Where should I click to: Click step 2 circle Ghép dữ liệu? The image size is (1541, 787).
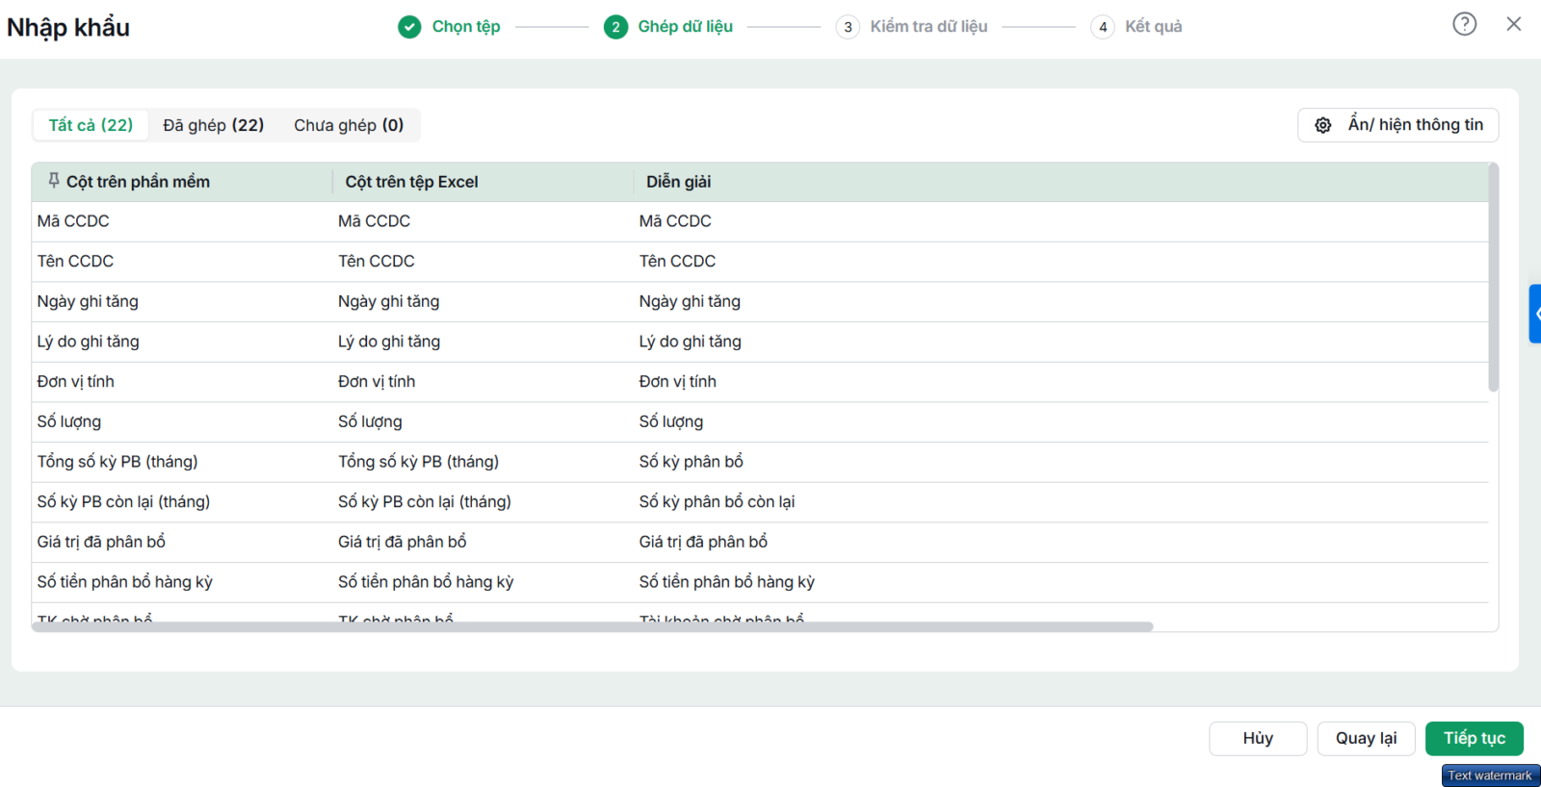(x=615, y=27)
